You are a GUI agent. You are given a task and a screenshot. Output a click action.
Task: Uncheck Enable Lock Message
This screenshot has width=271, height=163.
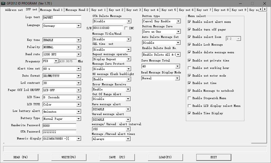pyautogui.click(x=189, y=45)
